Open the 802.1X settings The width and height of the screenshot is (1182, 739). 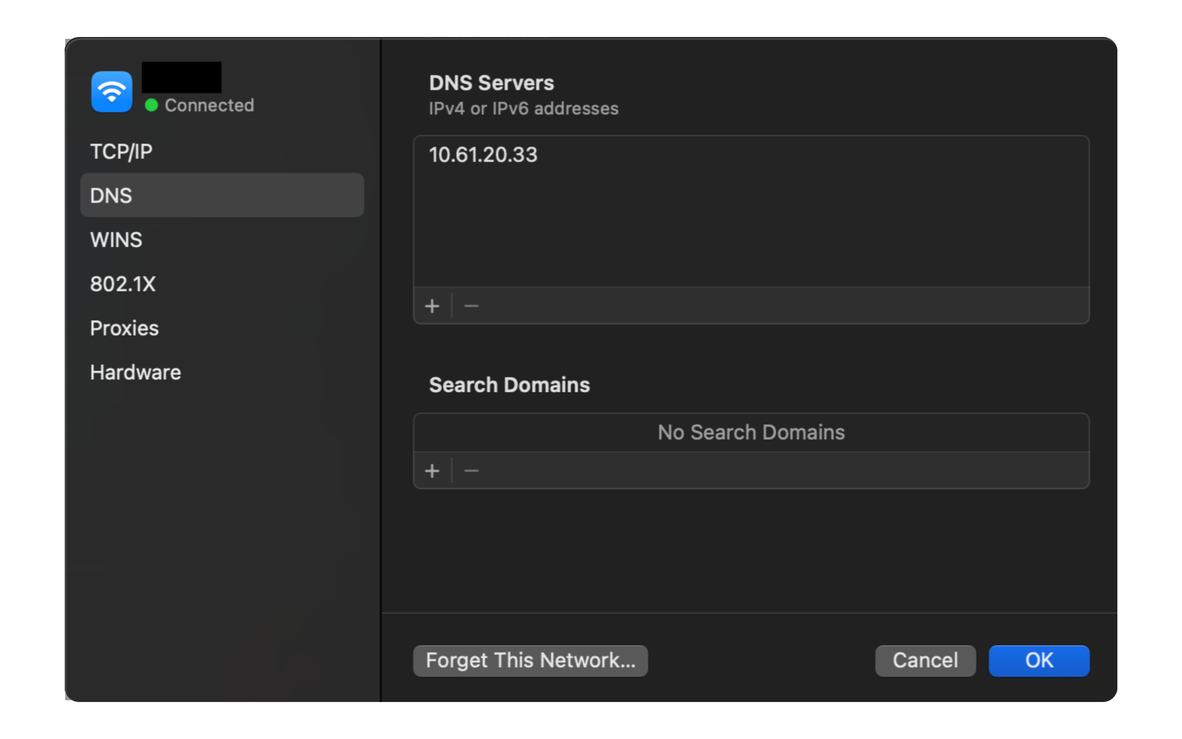coord(123,284)
